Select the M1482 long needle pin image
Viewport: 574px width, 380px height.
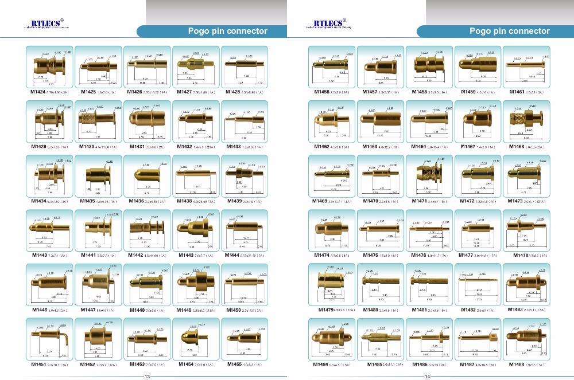click(x=476, y=285)
